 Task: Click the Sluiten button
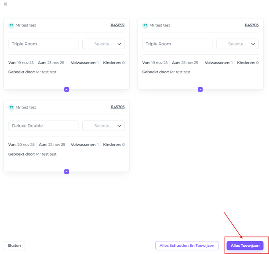(x=14, y=246)
